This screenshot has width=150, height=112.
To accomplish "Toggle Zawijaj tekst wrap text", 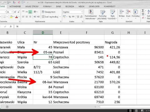I will pyautogui.click(x=48, y=12).
